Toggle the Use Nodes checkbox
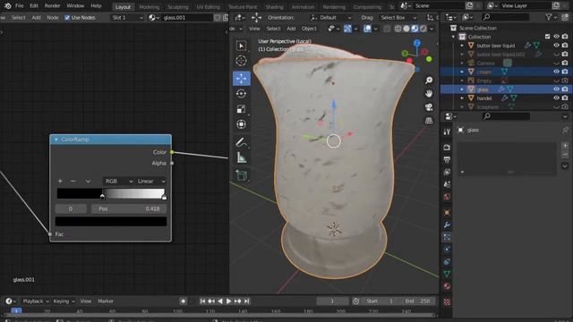 [67, 18]
